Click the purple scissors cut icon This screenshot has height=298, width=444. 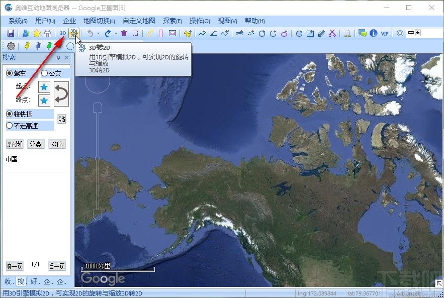tap(332, 33)
